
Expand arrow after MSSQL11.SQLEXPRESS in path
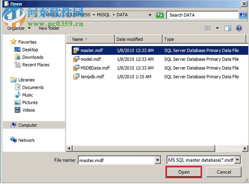[94, 15]
